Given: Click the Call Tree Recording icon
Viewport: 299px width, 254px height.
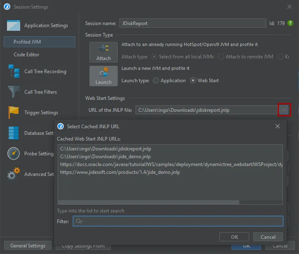Looking at the screenshot, I should [14, 71].
